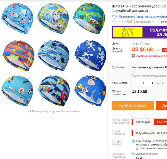Click the swim caps product image
Image resolution: width=167 pixels, height=159 pixels.
[x=54, y=54]
